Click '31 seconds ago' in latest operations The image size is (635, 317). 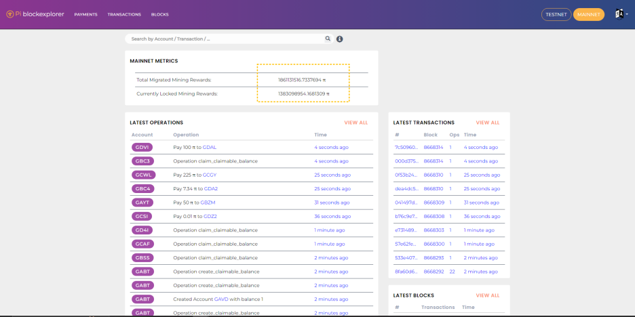point(332,202)
